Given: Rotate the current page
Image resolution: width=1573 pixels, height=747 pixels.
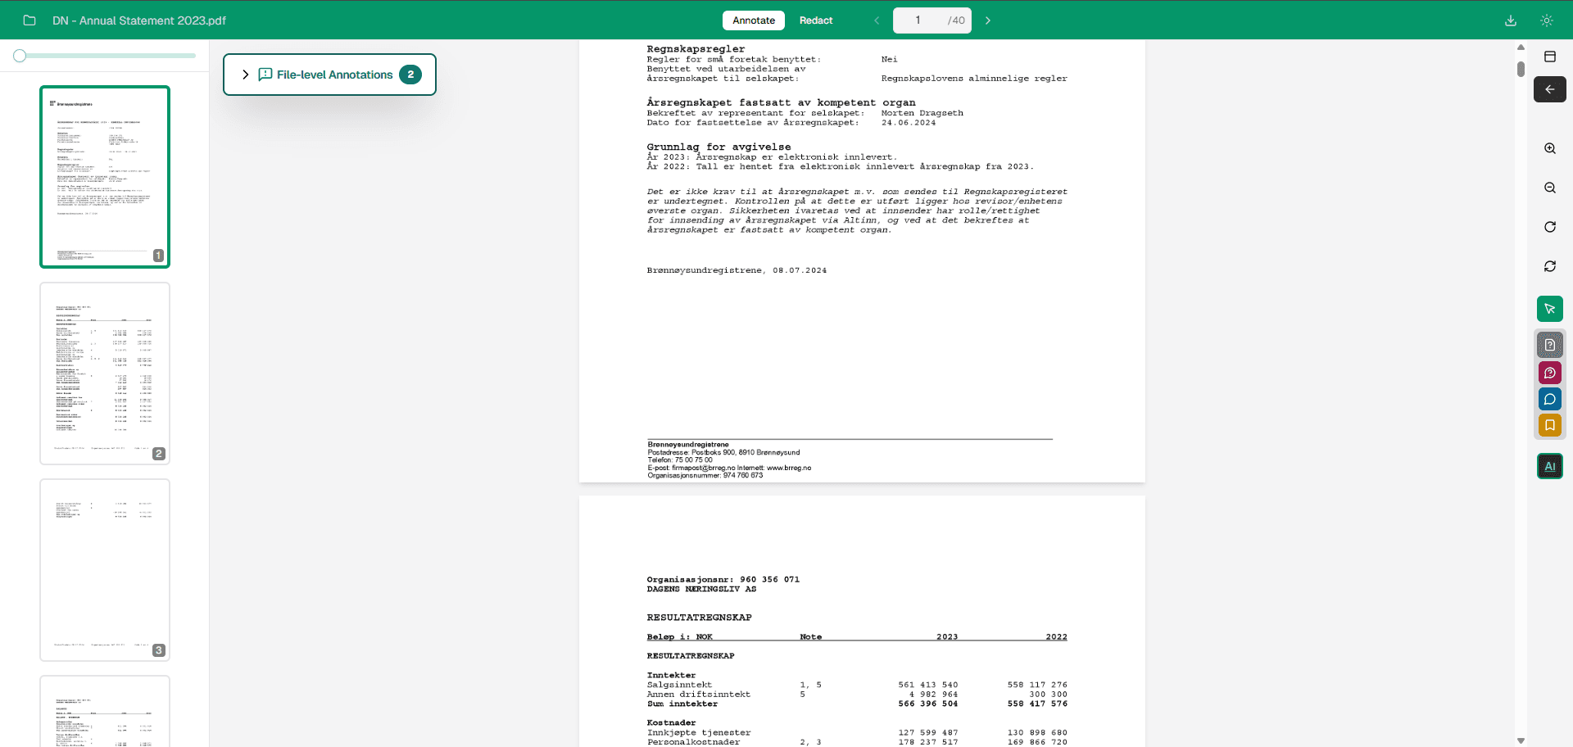Looking at the screenshot, I should pos(1550,227).
